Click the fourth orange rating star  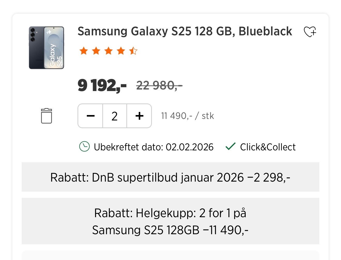tap(121, 51)
